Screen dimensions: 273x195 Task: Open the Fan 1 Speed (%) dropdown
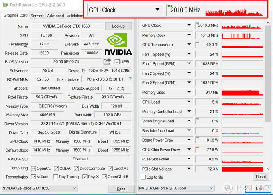189,54
